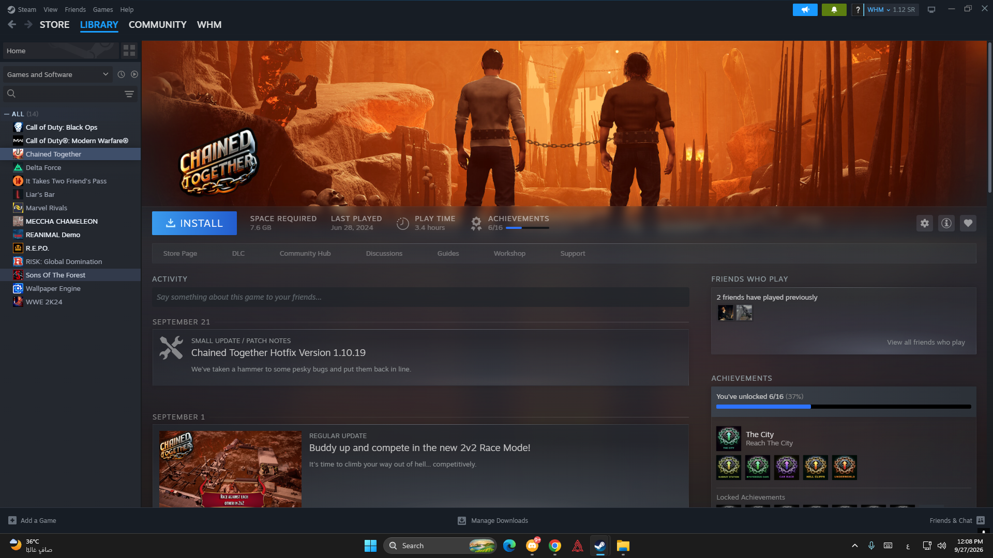This screenshot has width=993, height=558.
Task: Open the View menu
Action: click(x=51, y=10)
